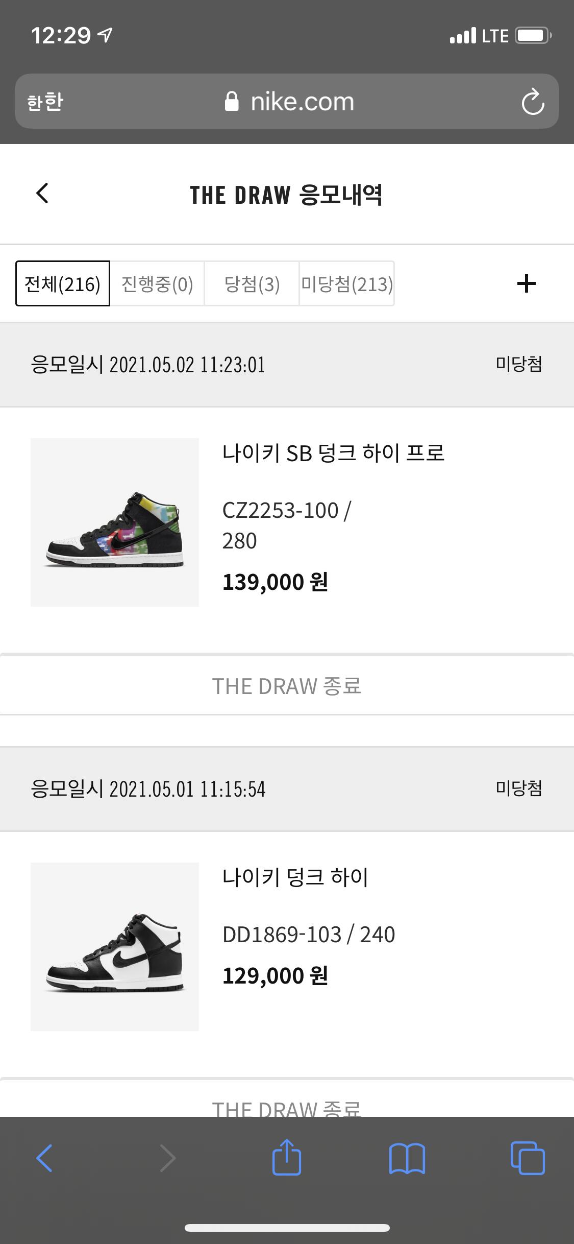This screenshot has width=574, height=1244.
Task: Tap Safari's forward arrow
Action: coord(167,1158)
